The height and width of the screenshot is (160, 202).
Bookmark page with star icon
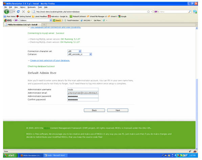[x=149, y=12]
